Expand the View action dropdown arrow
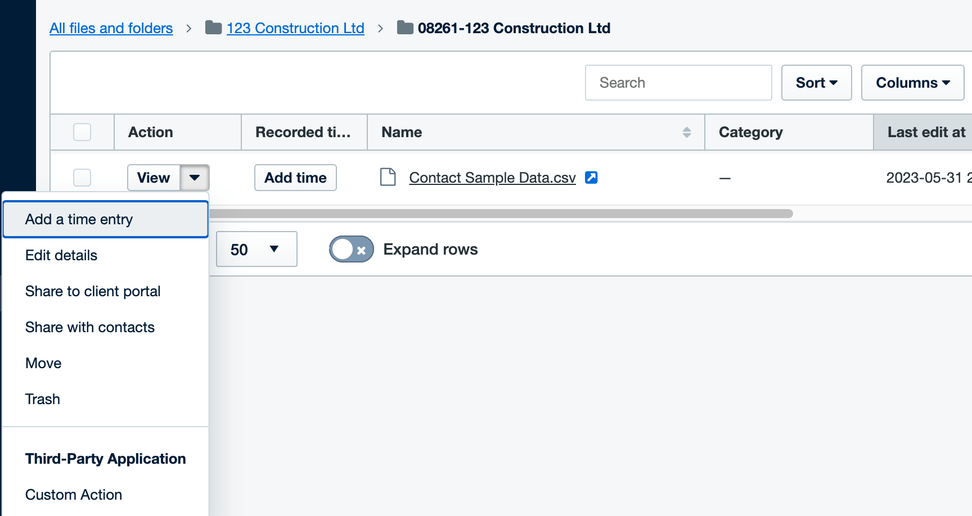Image resolution: width=972 pixels, height=516 pixels. point(194,178)
